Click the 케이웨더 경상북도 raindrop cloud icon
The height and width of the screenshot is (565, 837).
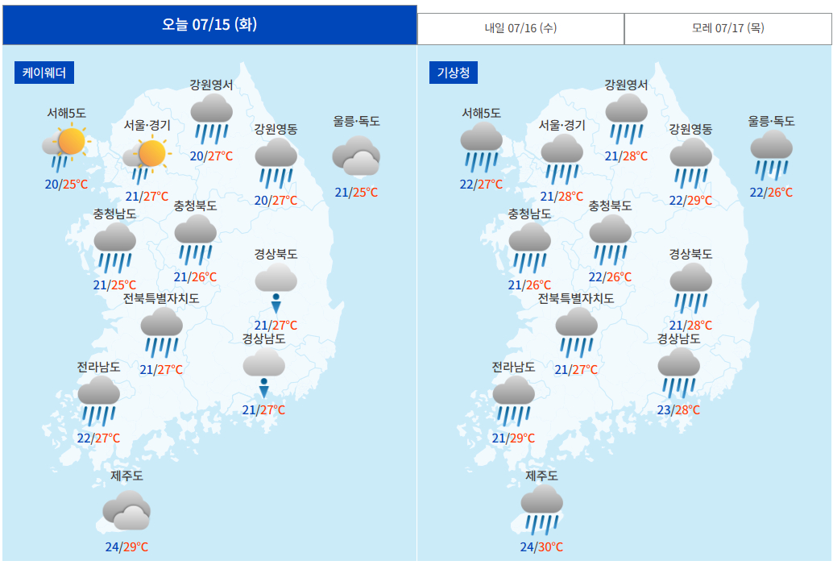(x=276, y=289)
